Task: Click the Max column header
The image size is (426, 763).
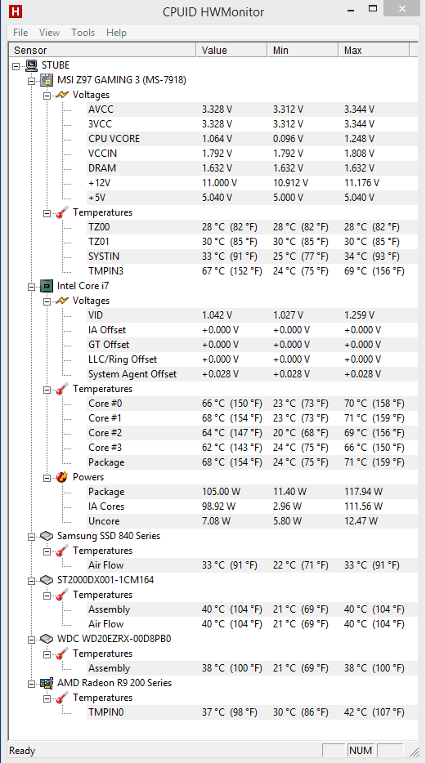Action: pyautogui.click(x=374, y=51)
